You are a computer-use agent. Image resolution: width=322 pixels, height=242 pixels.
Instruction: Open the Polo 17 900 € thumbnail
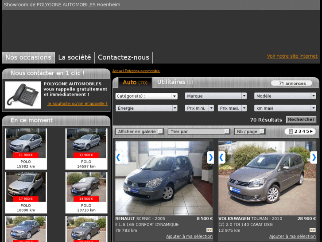coord(26,186)
